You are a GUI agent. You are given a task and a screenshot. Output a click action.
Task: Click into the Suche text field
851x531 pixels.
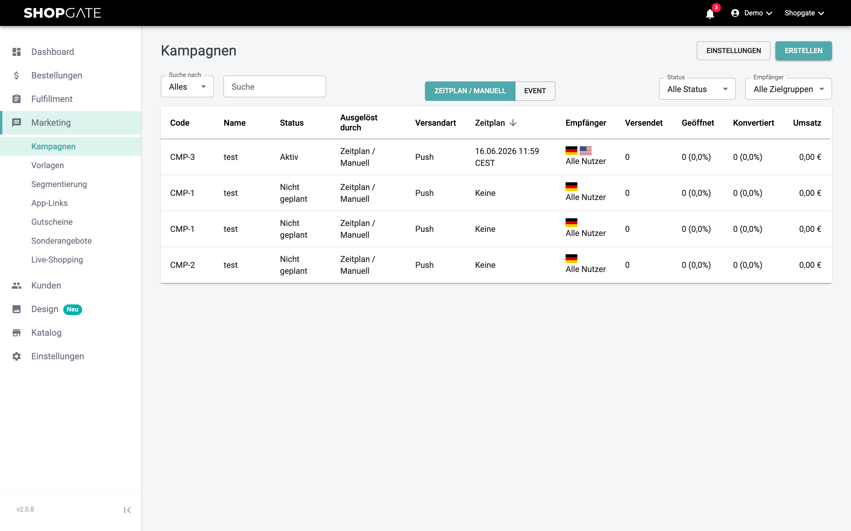275,87
